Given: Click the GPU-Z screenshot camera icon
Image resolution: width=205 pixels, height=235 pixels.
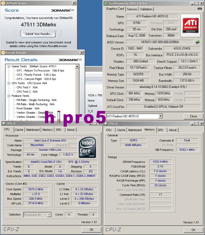Looking at the screenshot, I should (x=200, y=9).
